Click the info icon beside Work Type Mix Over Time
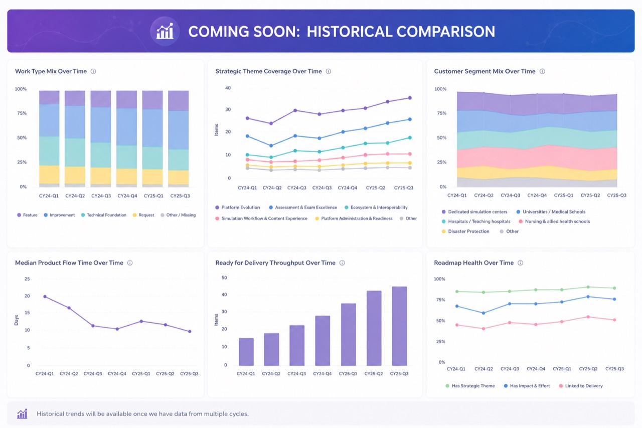The width and height of the screenshot is (642, 428). tap(93, 71)
